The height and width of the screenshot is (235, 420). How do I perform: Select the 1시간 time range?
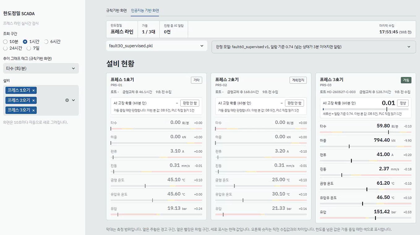pos(31,42)
